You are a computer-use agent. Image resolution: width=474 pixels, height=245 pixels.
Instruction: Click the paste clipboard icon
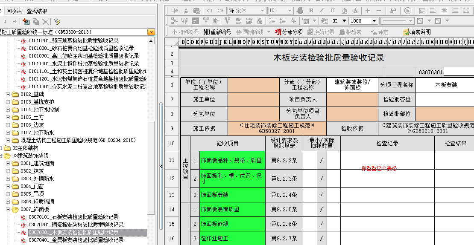[196, 11]
